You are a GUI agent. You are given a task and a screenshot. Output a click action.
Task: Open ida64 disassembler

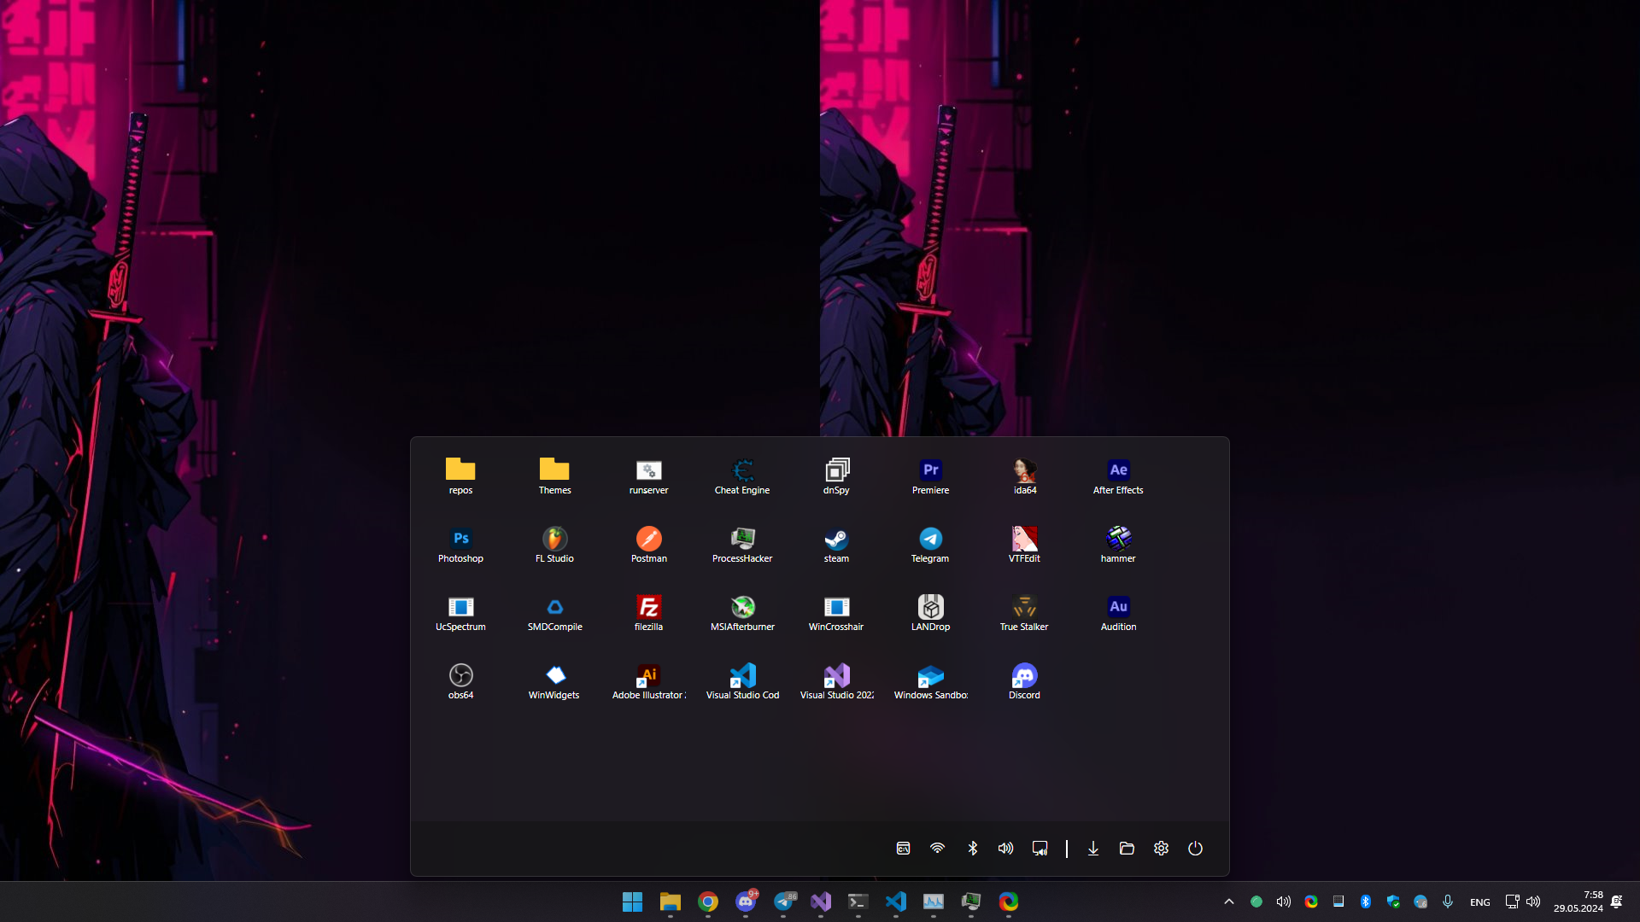tap(1024, 476)
